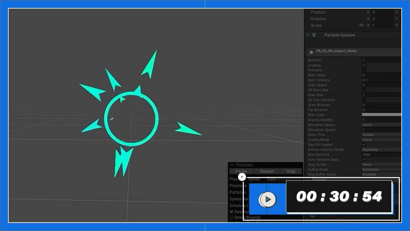
Task: Click the Scale X input field
Action: [x=382, y=25]
